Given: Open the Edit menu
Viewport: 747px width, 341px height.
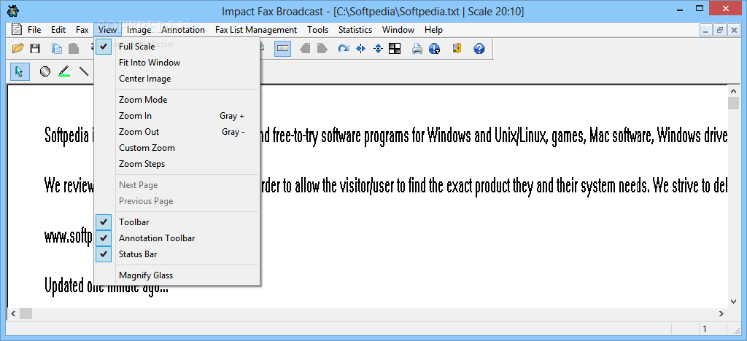Looking at the screenshot, I should pos(58,29).
